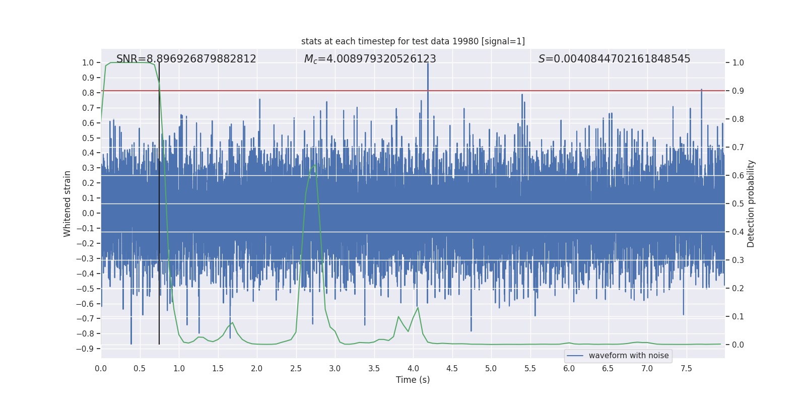Click the 'Time (s)' x-axis label
Viewport: 806px width, 403px height.
(413, 380)
